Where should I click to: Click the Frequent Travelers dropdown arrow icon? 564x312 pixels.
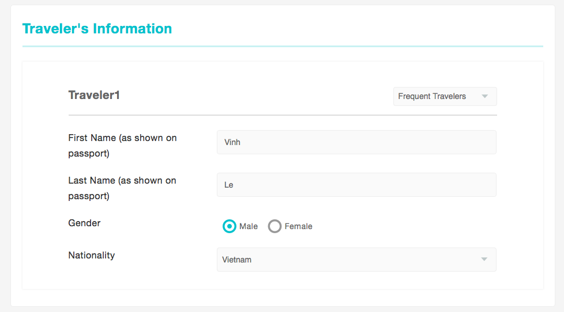tap(485, 97)
